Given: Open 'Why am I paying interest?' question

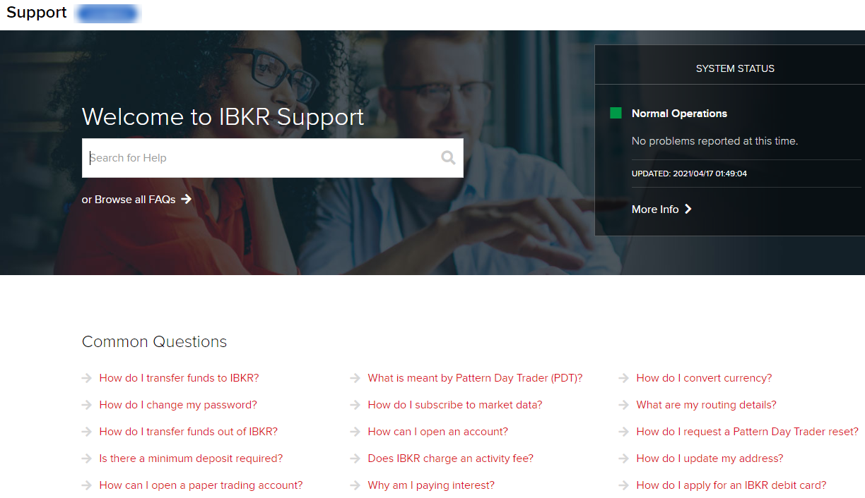Looking at the screenshot, I should [431, 485].
